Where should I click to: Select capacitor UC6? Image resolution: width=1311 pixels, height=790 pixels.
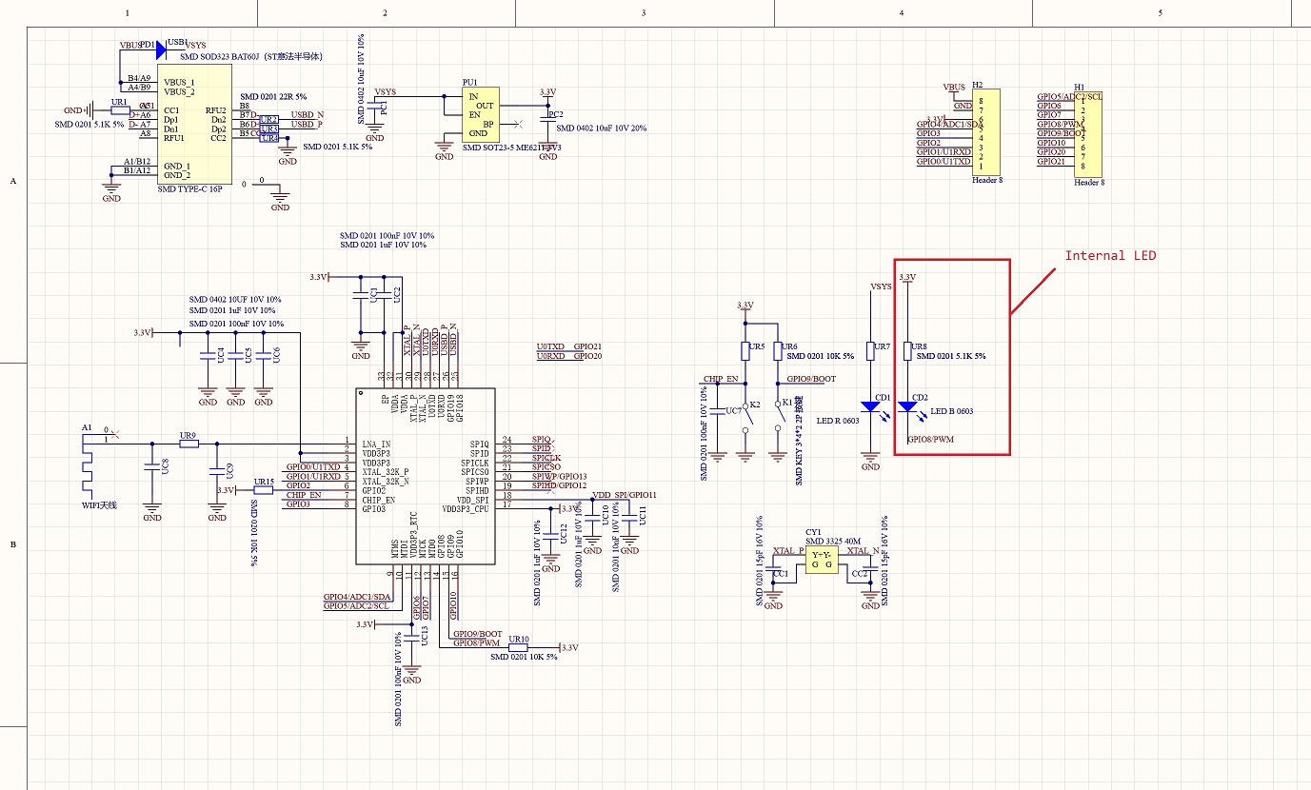click(x=263, y=355)
